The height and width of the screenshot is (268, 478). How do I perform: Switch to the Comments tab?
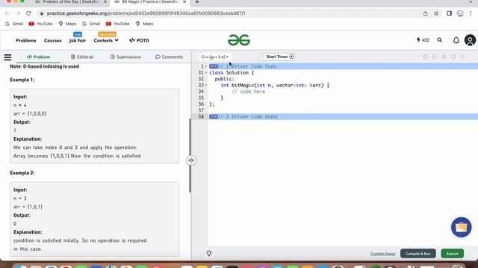tap(170, 57)
